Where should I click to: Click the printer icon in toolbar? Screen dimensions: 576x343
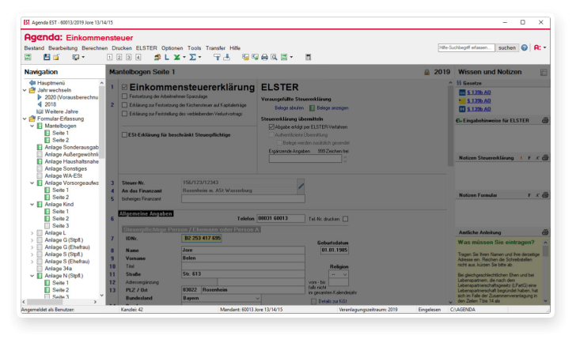(x=264, y=58)
